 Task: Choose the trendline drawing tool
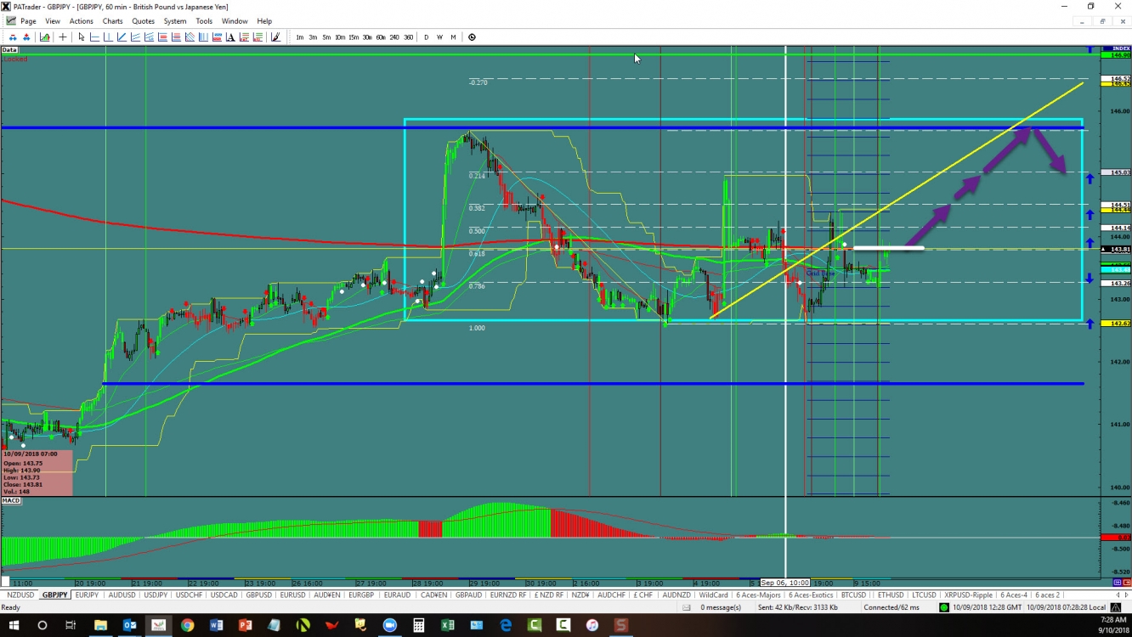(122, 37)
